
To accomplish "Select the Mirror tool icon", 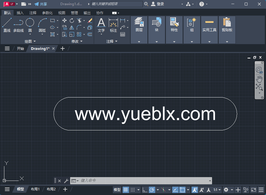I will click(72, 28).
